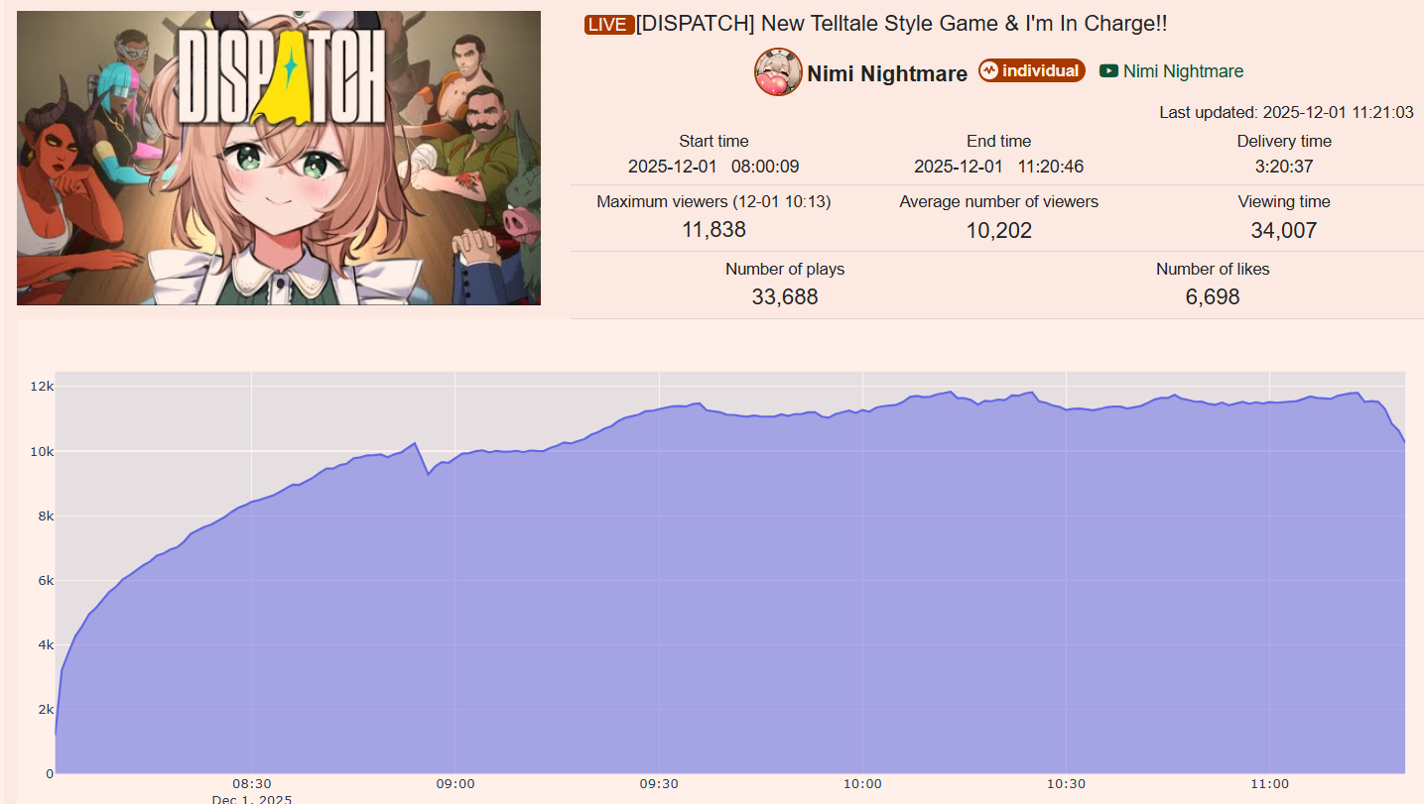Click the Delivery time label

click(1284, 142)
